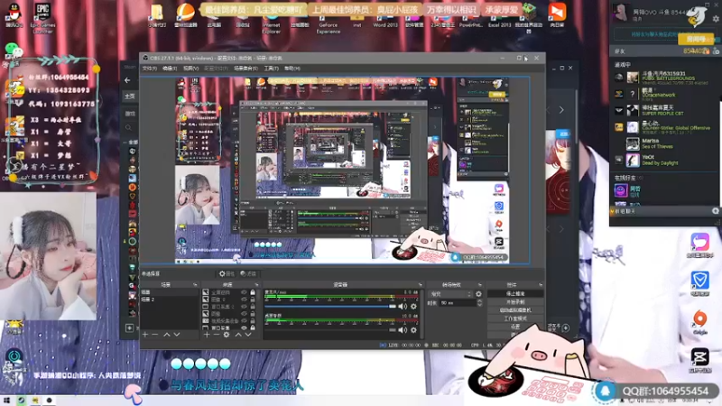Adjust transition duration stepper arrows
Screen dimensions: 722x406
coord(479,303)
